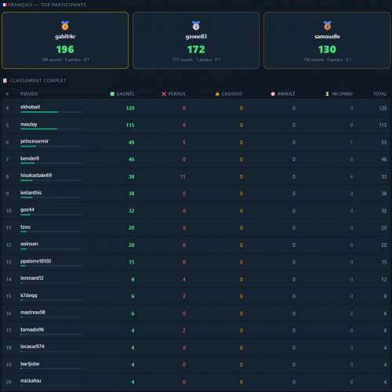Click the green checkmark icon beside Gagnés
392x392 pixels.
point(112,94)
